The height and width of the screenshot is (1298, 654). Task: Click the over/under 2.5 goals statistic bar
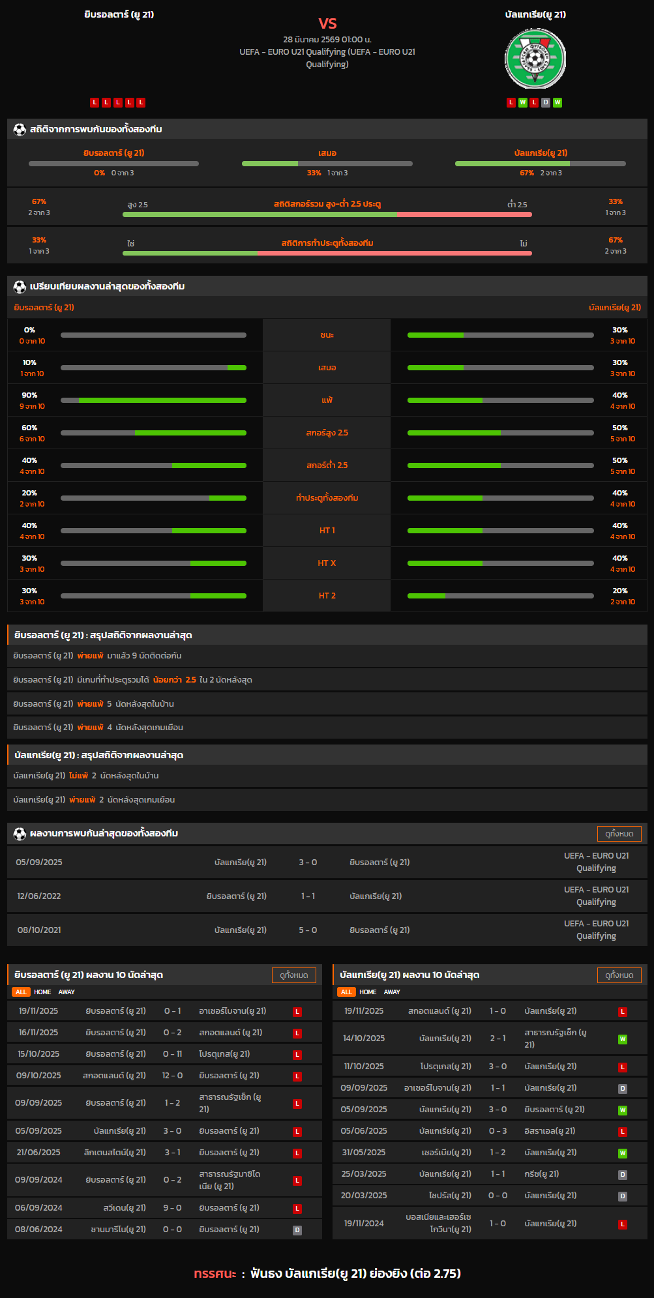tap(327, 214)
